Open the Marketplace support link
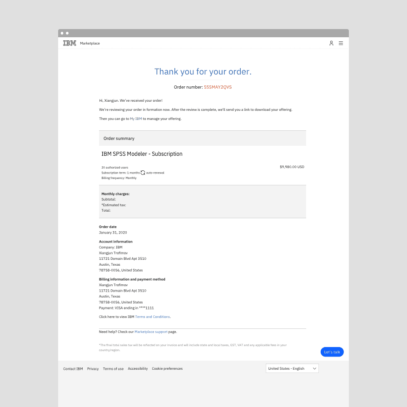This screenshot has height=407, width=407. tap(151, 332)
